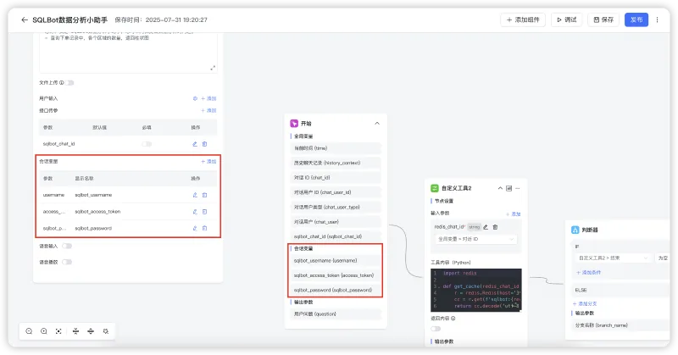Click the expand icon on the text area
678x355 pixels.
(x=213, y=68)
